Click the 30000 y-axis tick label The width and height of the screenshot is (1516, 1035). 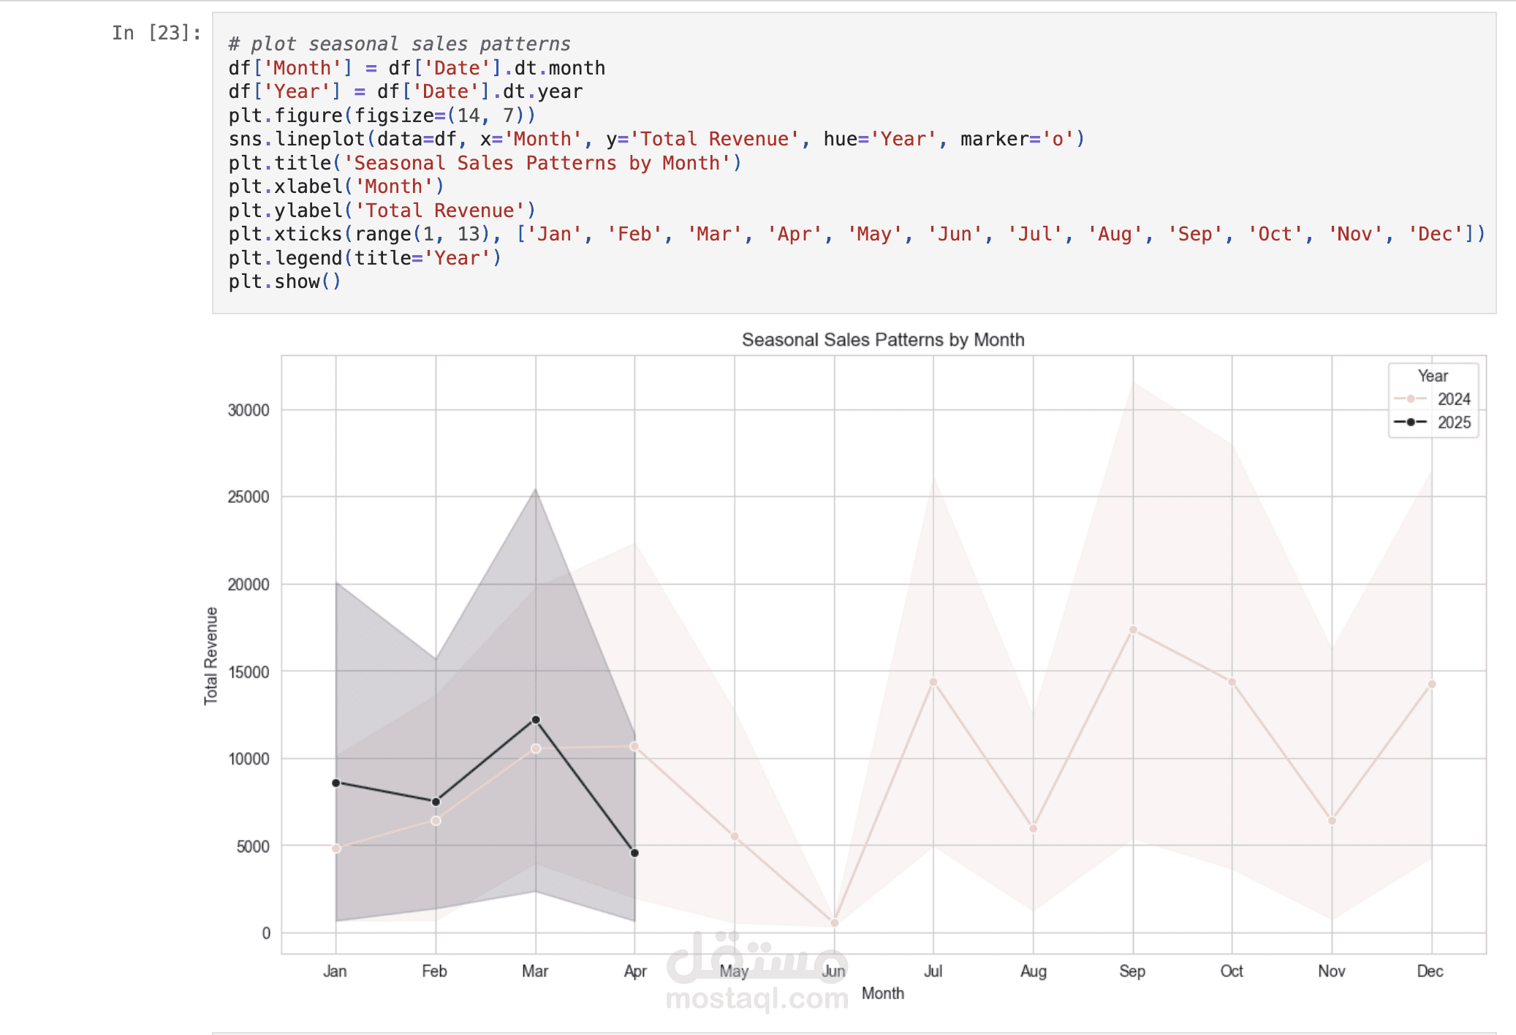249,410
